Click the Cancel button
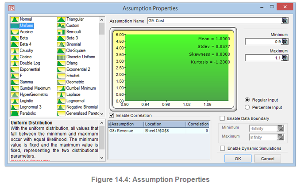 [x=267, y=159]
